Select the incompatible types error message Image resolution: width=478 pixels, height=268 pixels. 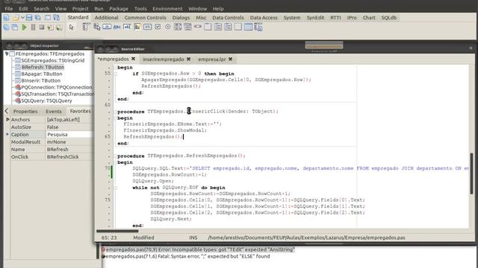coord(200,249)
